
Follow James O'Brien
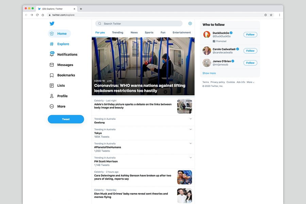(250, 63)
